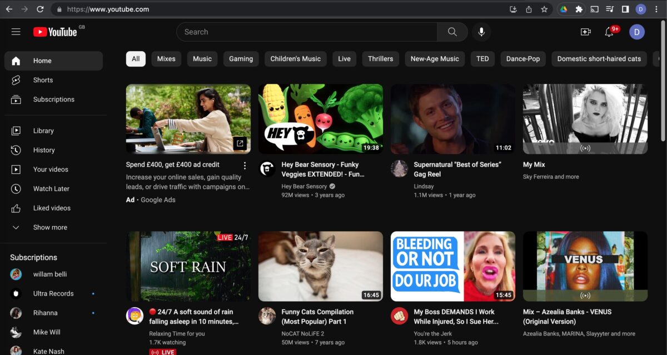This screenshot has width=667, height=355.
Task: Click the You're the Jerk channel avatar
Action: (x=400, y=316)
